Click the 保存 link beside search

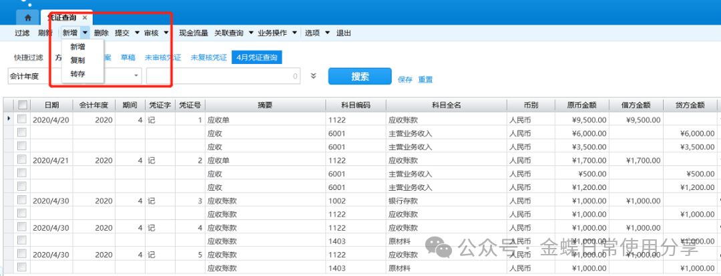(x=405, y=80)
